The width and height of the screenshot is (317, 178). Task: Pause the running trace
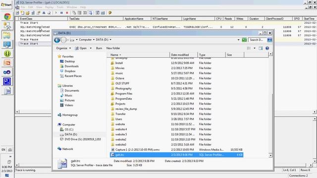61,13
